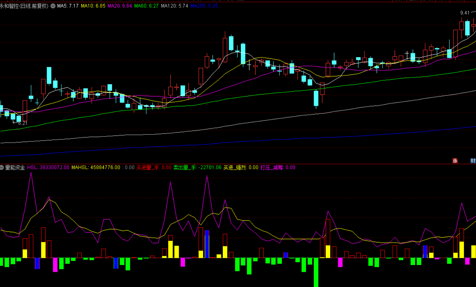Image resolution: width=476 pixels, height=287 pixels.
Task: Click the MA120: 5.74 label
Action: pos(174,6)
